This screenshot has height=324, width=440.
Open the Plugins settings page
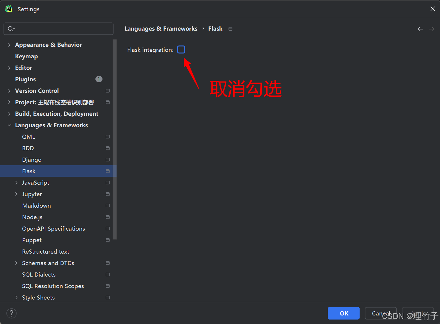click(25, 79)
